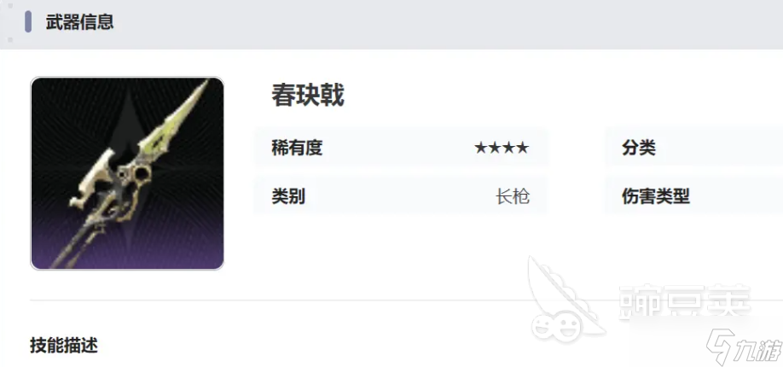Select the purple bar marker beside 武器信息
Viewport: 783px width, 367px height.
pyautogui.click(x=28, y=22)
